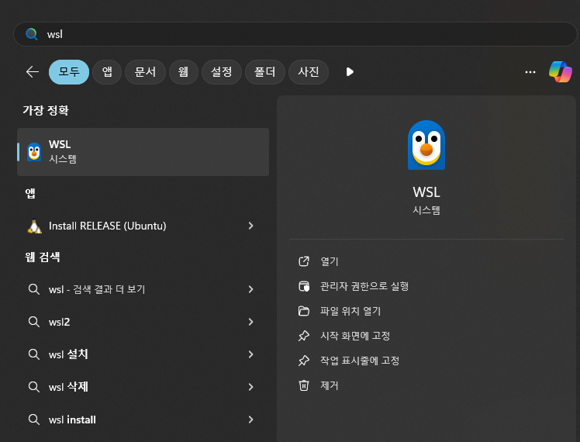Click search icon beside wsl2 suggestion

pyautogui.click(x=34, y=322)
